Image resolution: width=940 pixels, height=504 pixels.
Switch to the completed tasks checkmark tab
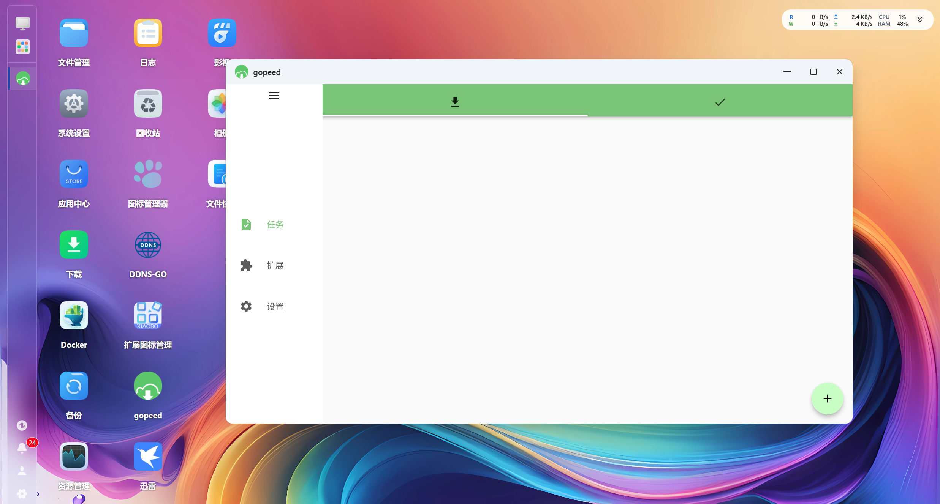pos(720,102)
